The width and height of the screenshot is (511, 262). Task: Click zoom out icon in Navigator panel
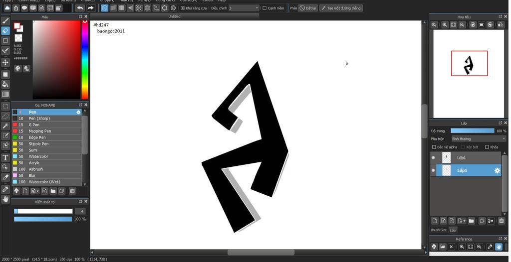[462, 25]
